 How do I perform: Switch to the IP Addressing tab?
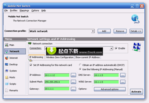click(x=36, y=57)
